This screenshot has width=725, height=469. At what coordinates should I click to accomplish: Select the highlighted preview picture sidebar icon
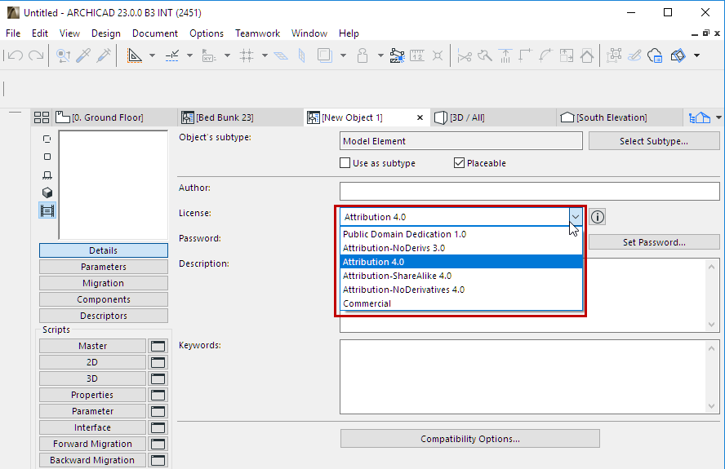click(47, 210)
